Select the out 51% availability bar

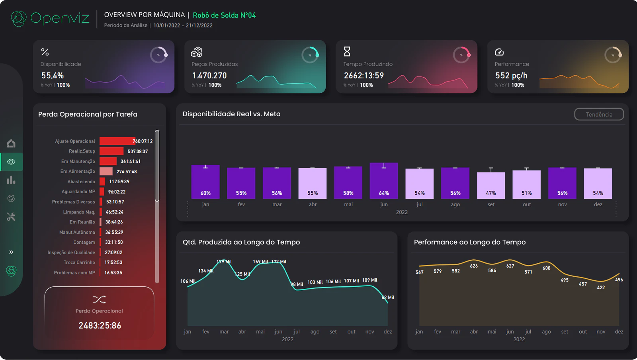click(527, 184)
